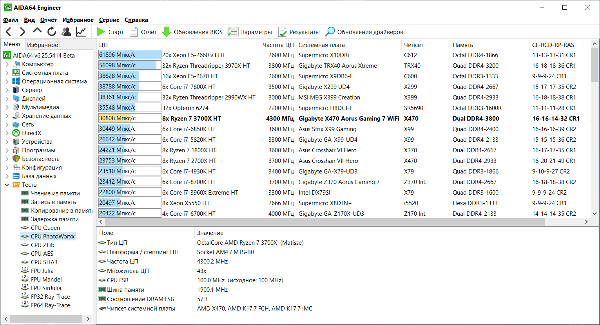Open the Файл menu
Image resolution: width=600 pixels, height=325 pixels.
(x=11, y=20)
